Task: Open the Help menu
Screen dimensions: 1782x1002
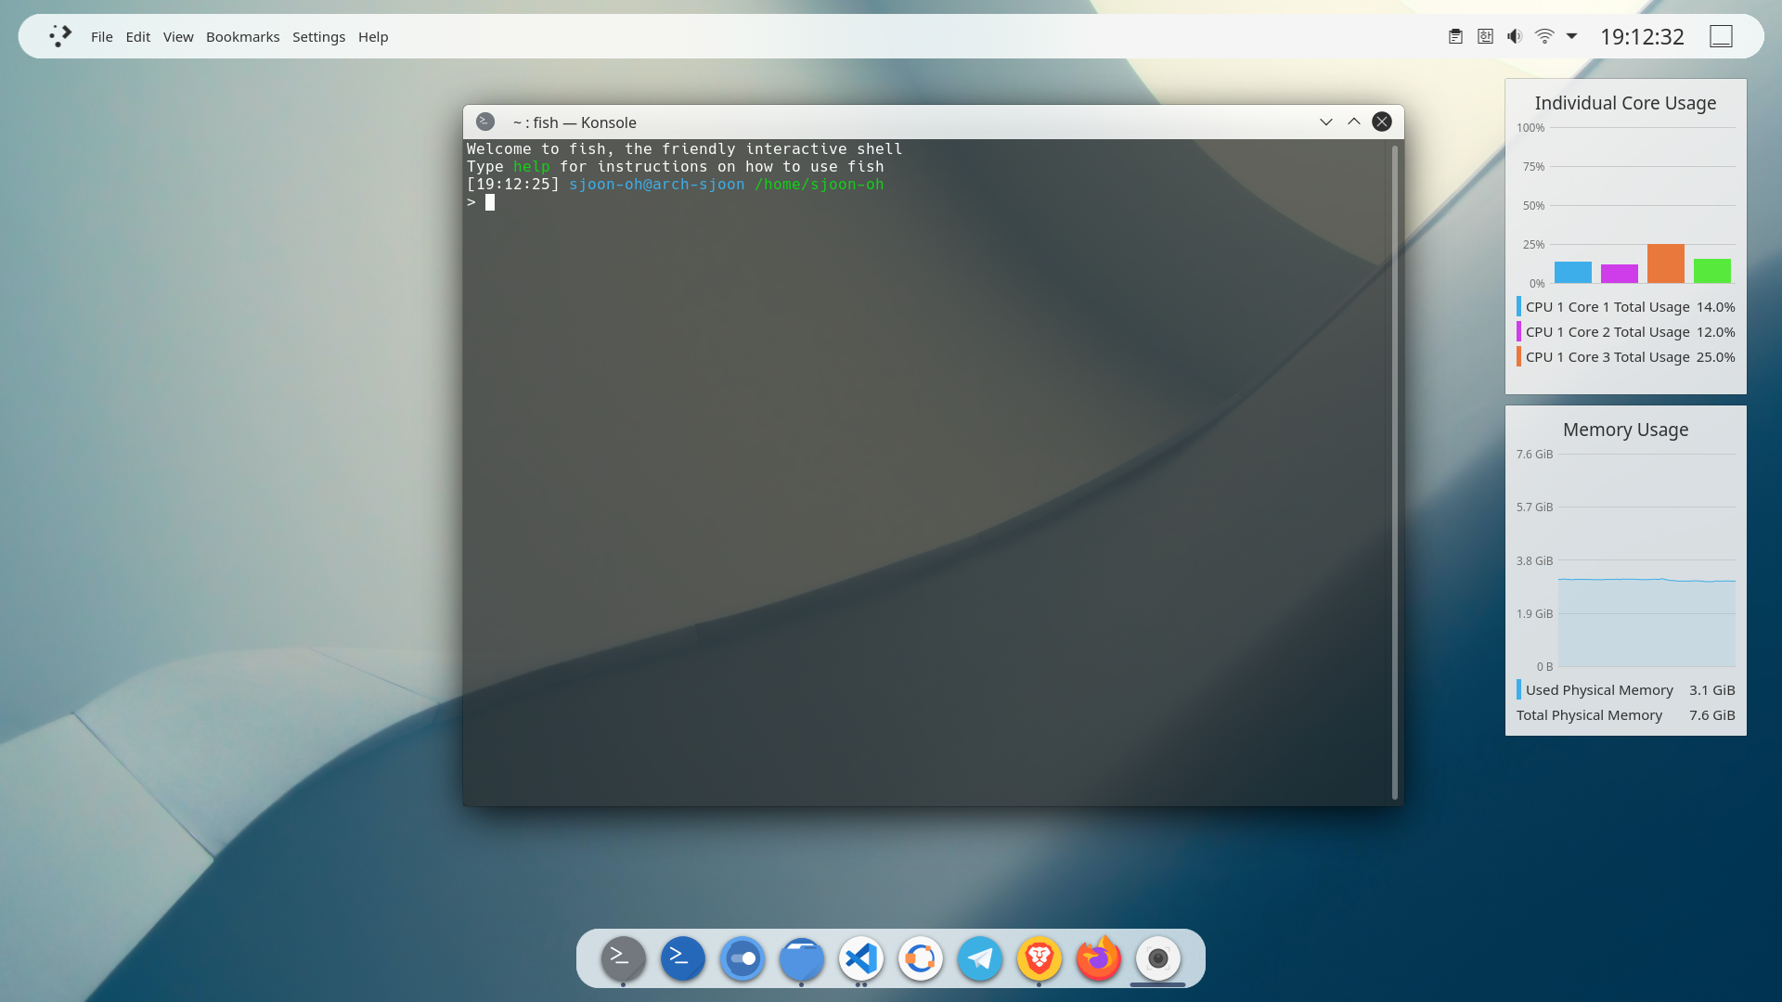Action: click(x=373, y=37)
